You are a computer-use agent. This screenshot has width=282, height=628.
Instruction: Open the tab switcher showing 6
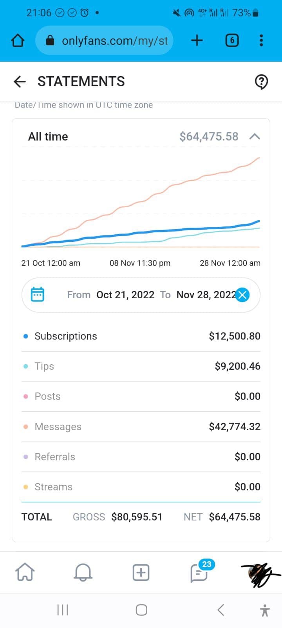[x=232, y=40]
